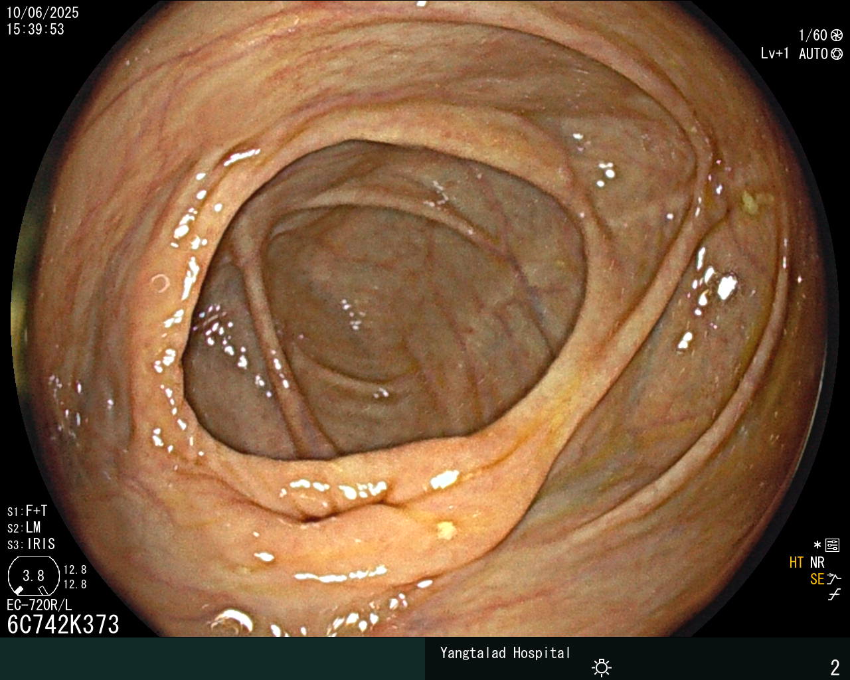Click the time 15:39:53
This screenshot has height=680, width=850.
click(x=35, y=29)
